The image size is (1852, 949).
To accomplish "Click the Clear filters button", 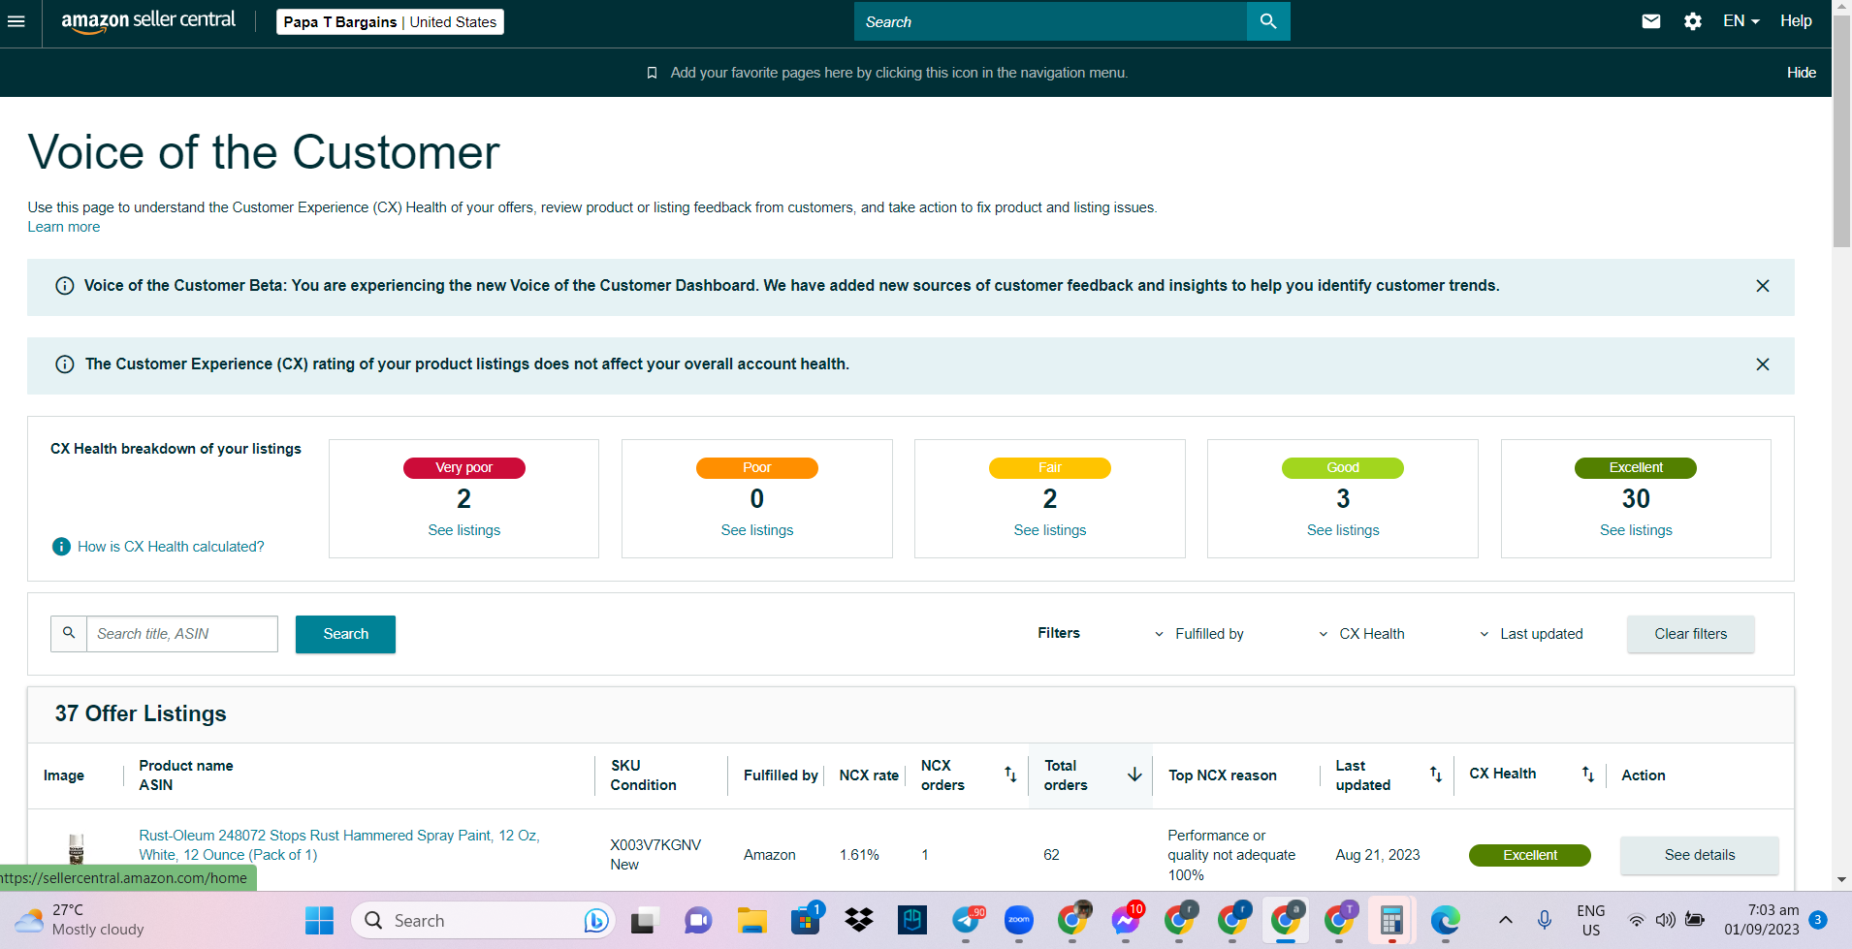I will (1691, 634).
